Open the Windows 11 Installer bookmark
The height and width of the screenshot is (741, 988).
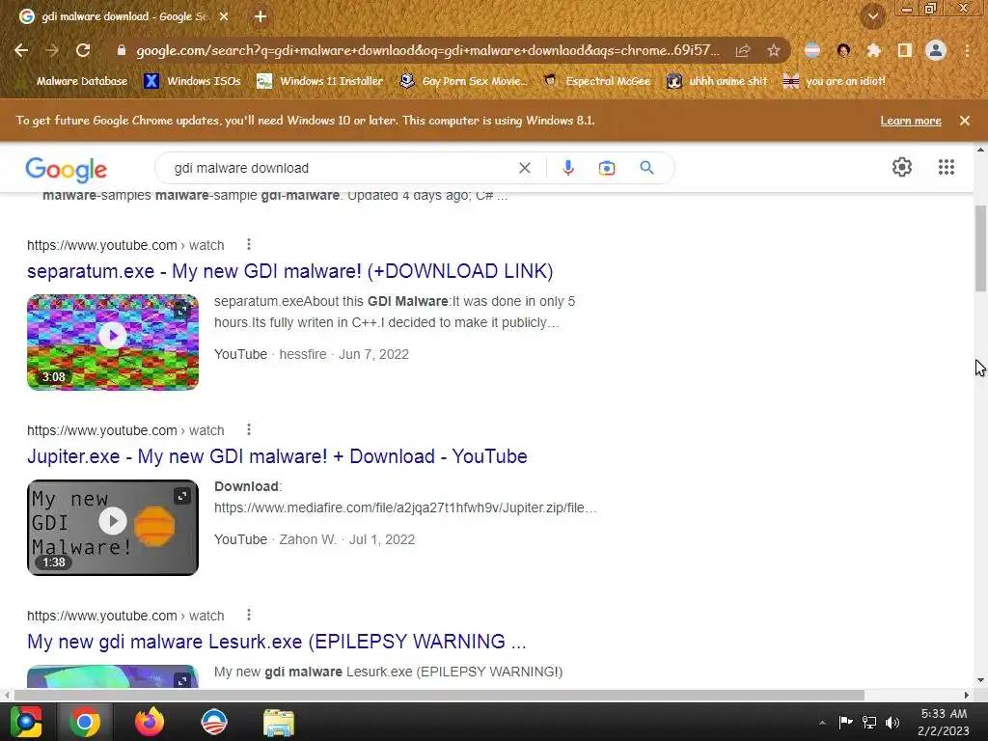point(320,81)
